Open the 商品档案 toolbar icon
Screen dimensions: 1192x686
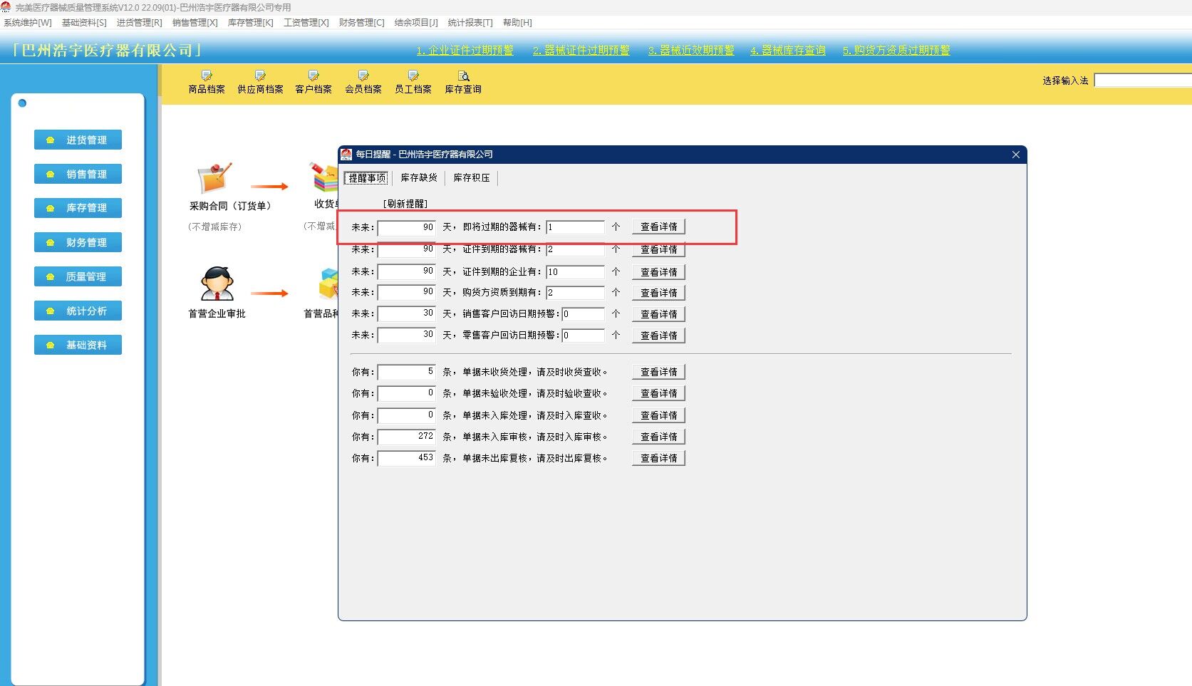tap(207, 76)
